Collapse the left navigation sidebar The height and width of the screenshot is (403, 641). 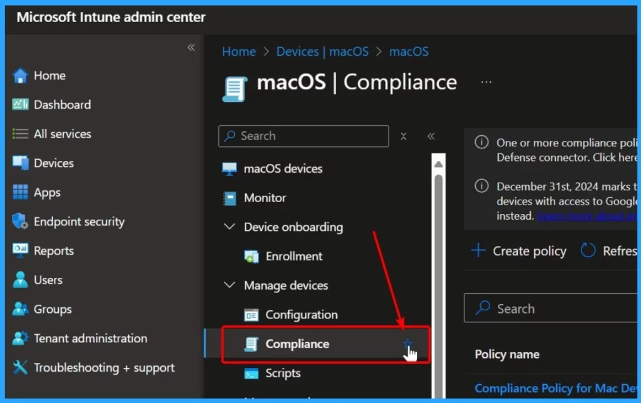point(191,48)
